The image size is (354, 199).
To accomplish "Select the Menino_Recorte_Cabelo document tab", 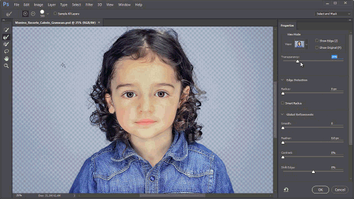I will tap(55, 23).
